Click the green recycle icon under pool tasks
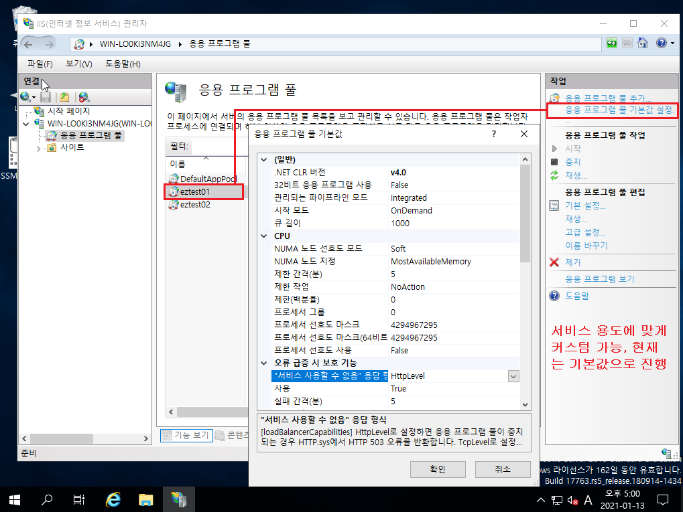The width and height of the screenshot is (683, 512). pyautogui.click(x=554, y=175)
